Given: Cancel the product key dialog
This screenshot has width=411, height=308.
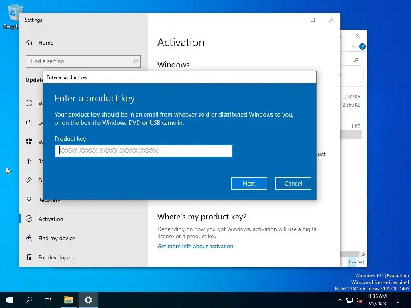Looking at the screenshot, I should tap(293, 183).
